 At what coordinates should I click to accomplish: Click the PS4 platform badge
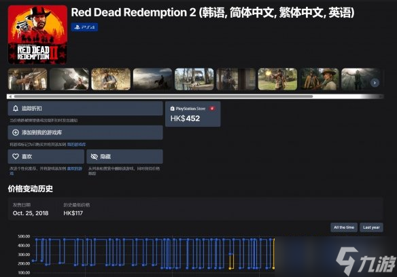tap(84, 27)
